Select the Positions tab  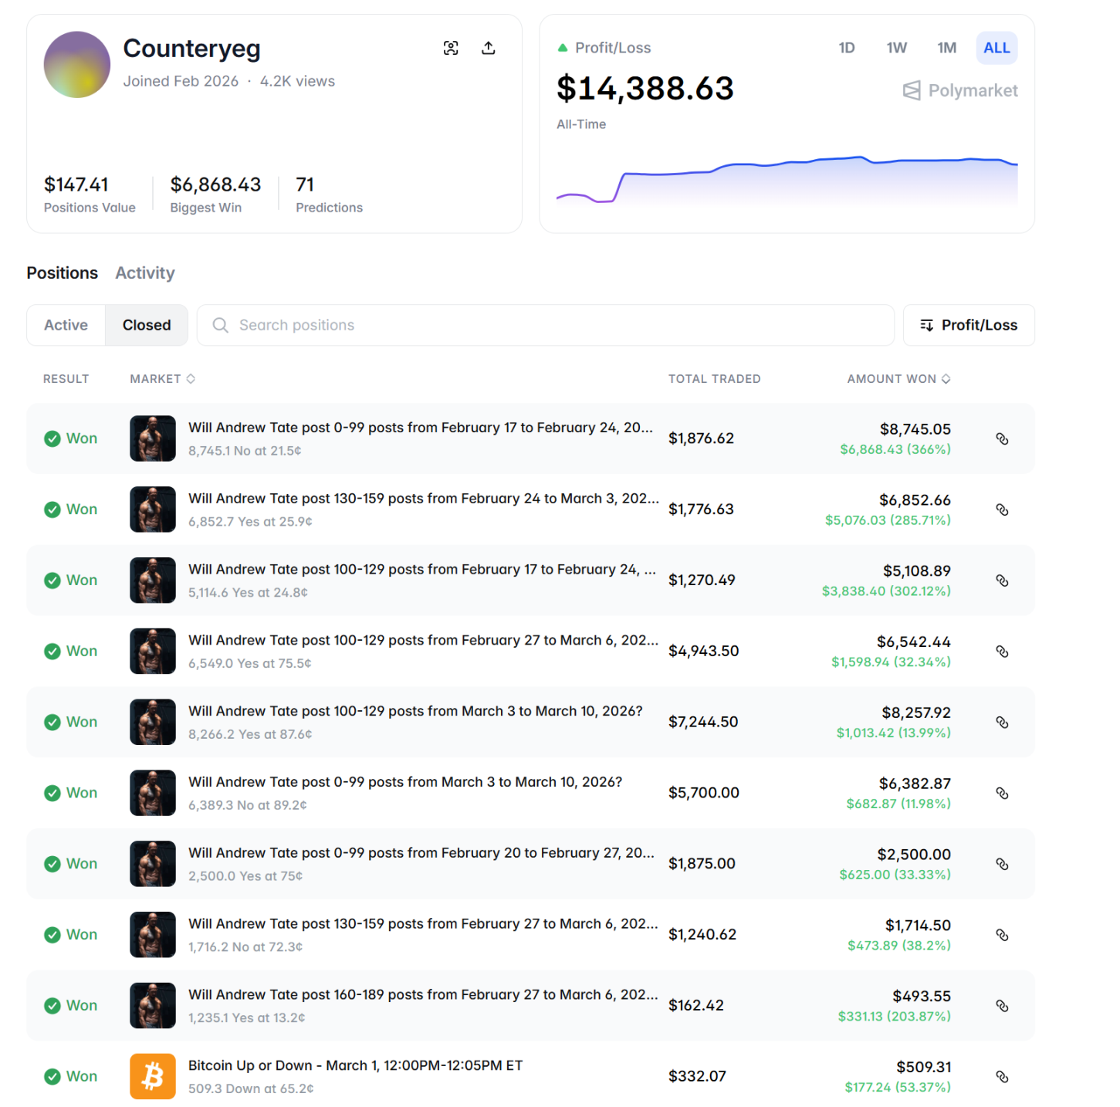click(x=63, y=273)
